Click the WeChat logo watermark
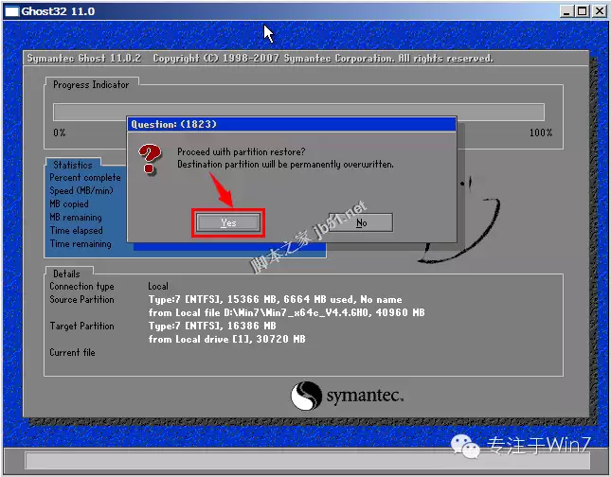 [465, 446]
